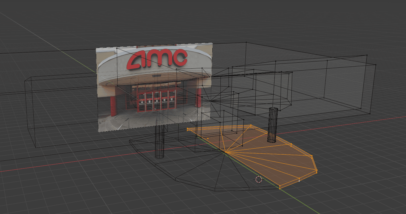The height and width of the screenshot is (214, 406).
Task: Select the far-left corner vertex of orange mesh
Action: coord(187,129)
